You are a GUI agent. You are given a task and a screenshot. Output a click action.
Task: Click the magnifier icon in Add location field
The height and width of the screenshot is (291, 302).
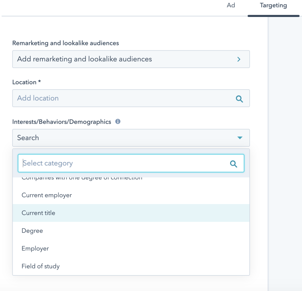click(x=239, y=99)
